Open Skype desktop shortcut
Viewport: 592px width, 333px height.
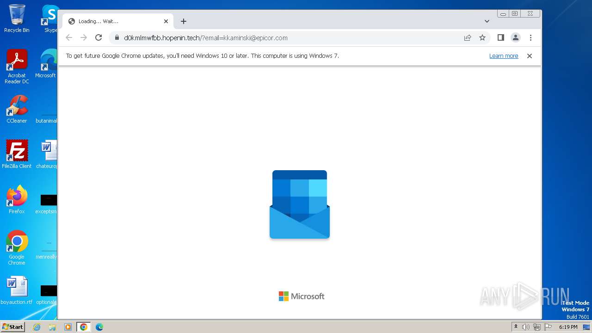(49, 18)
